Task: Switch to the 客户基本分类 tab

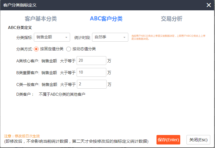Action: pos(41,19)
